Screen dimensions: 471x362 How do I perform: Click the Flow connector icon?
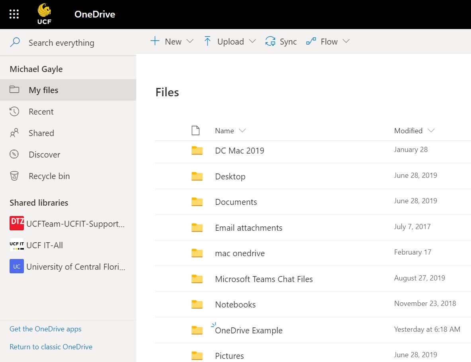[x=311, y=41]
